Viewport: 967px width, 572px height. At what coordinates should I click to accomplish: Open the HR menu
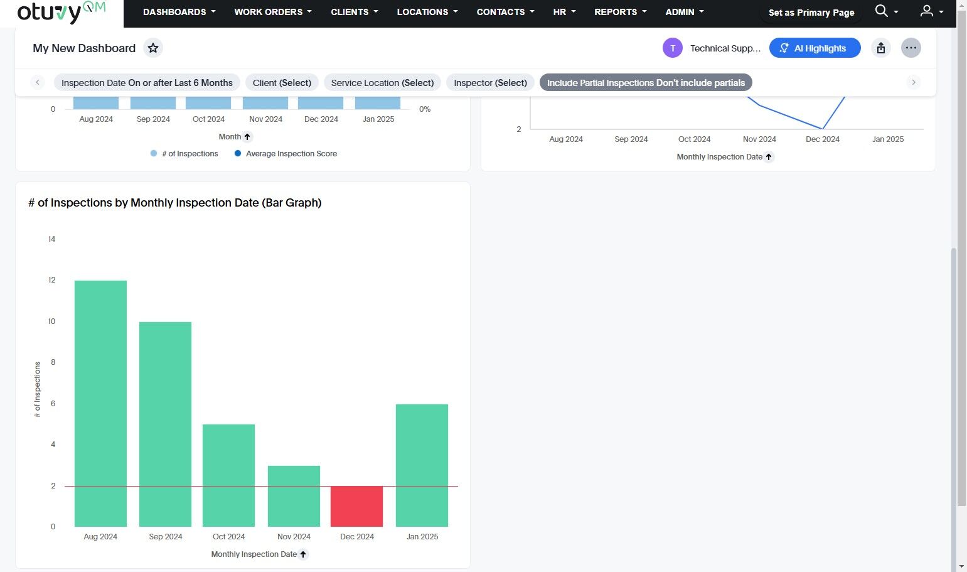(x=564, y=12)
